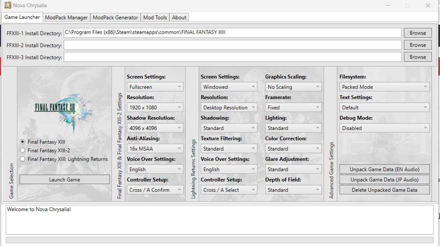Open FFXIII Voice Over Settings English dropdown
This screenshot has height=246, width=440.
[x=155, y=169]
